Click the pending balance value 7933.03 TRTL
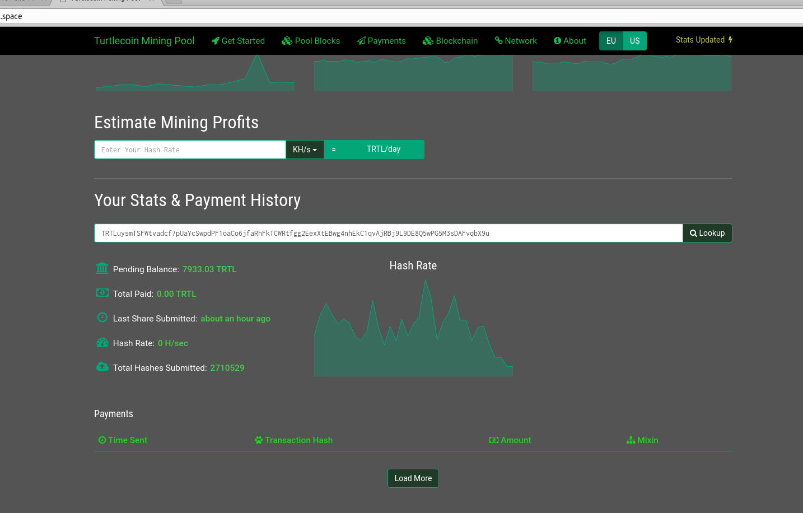Image resolution: width=803 pixels, height=513 pixels. 209,269
